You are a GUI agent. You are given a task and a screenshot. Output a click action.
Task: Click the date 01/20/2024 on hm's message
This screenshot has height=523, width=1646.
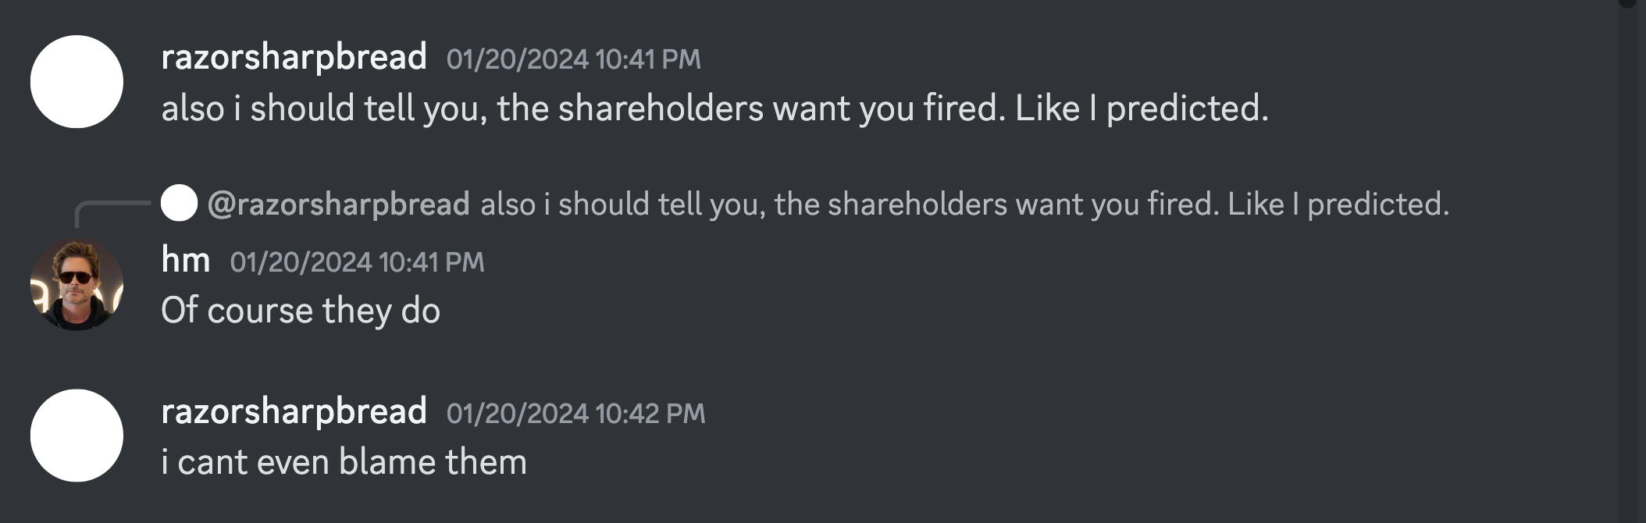tap(301, 261)
